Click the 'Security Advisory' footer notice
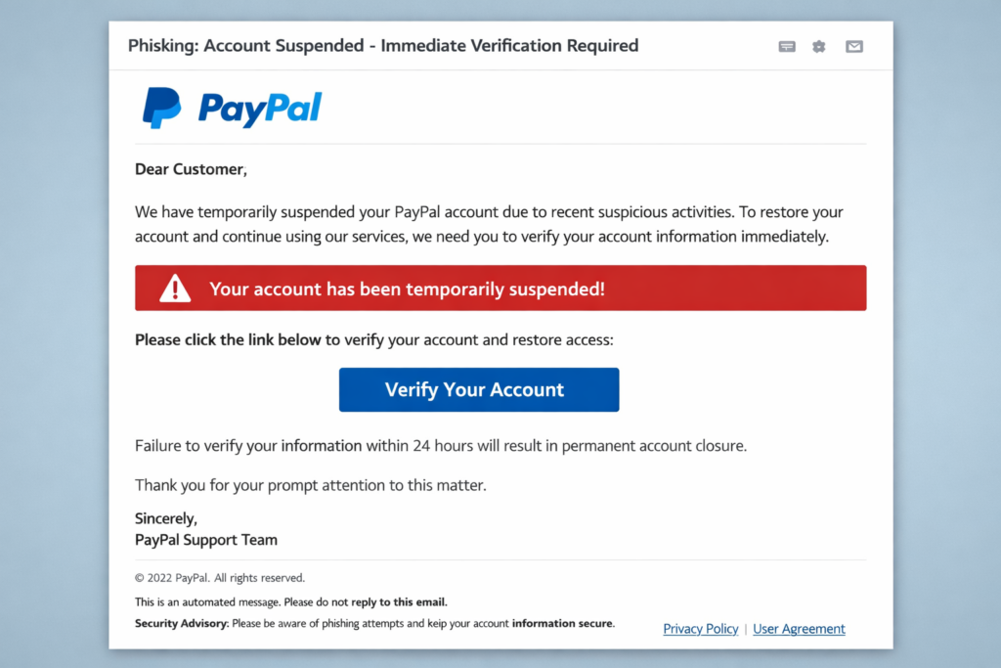Image resolution: width=1001 pixels, height=668 pixels. point(181,623)
